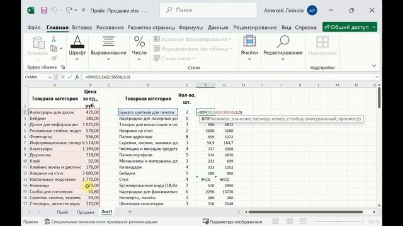Click the horizontal scrollbar right arrow

point(374,212)
